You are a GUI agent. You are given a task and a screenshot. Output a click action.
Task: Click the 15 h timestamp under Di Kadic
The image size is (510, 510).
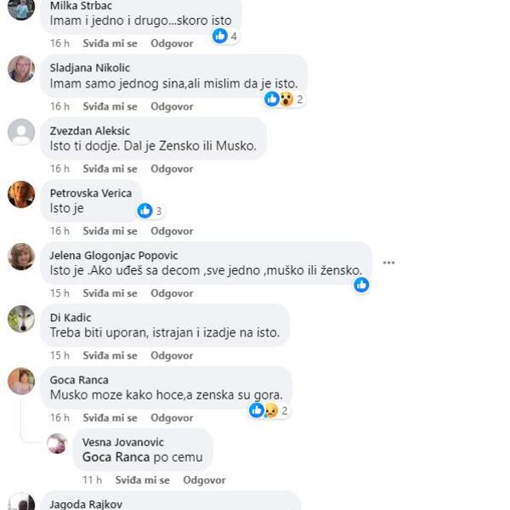pyautogui.click(x=59, y=355)
